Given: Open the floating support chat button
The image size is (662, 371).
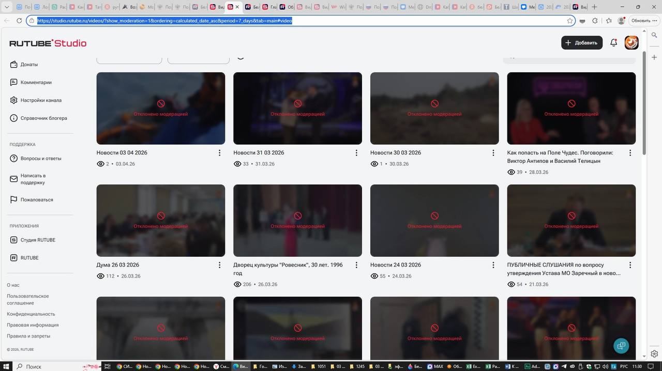Looking at the screenshot, I should pyautogui.click(x=621, y=346).
